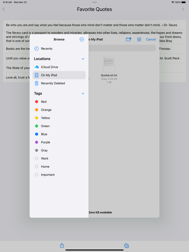Filter by the Red tag
The image size is (189, 252).
pyautogui.click(x=44, y=102)
